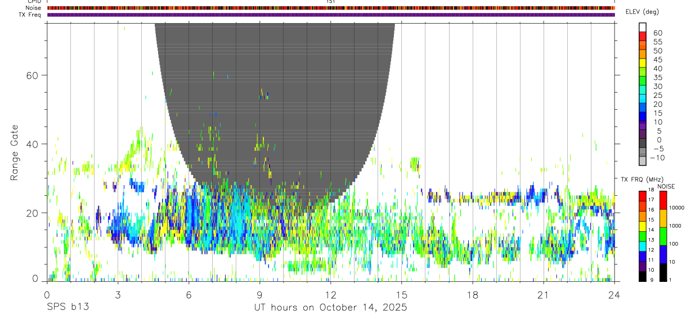Click the '10000' label on the NOISE legend
The image size is (691, 319).
[677, 208]
